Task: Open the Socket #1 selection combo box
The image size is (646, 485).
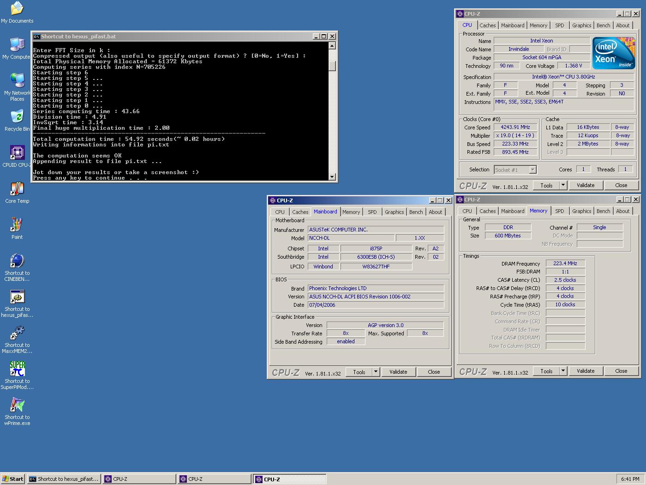Action: (515, 170)
